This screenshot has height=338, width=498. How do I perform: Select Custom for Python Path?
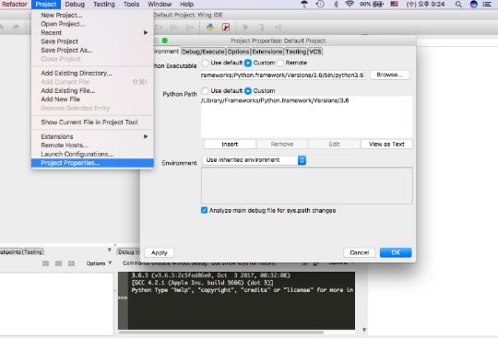(248, 91)
